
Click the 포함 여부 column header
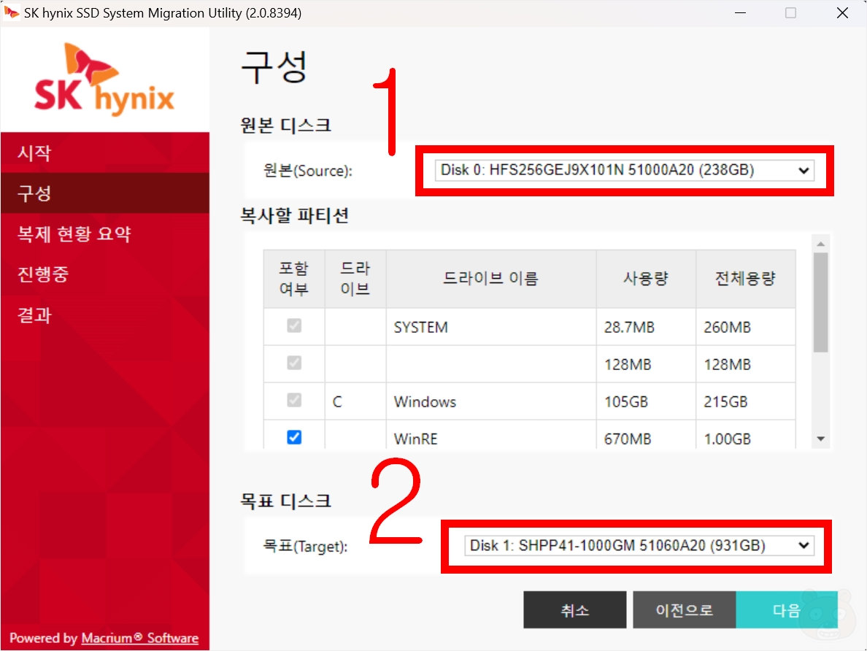[x=294, y=279]
